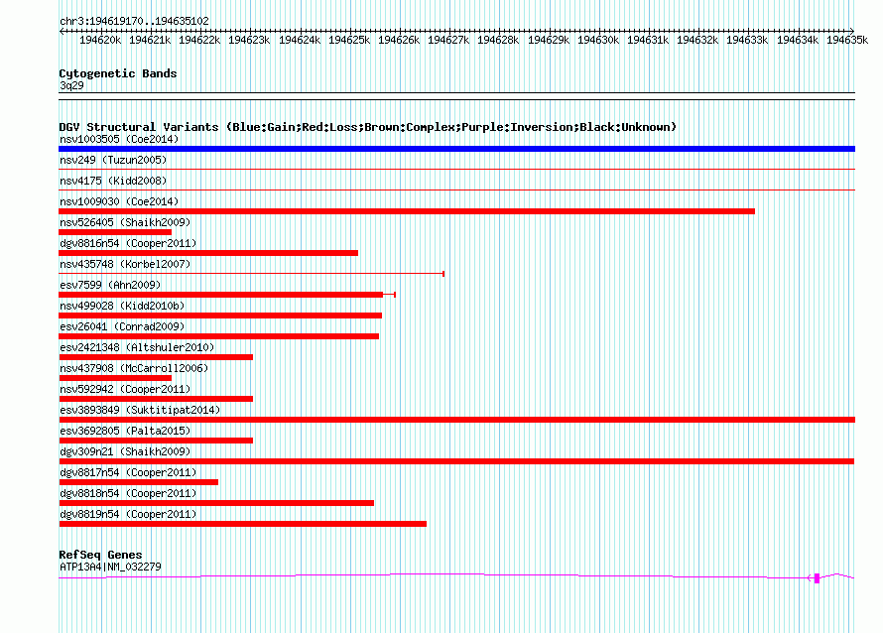The image size is (883, 633).
Task: Click the red bar beneath dgv309n21
Action: coord(456,461)
